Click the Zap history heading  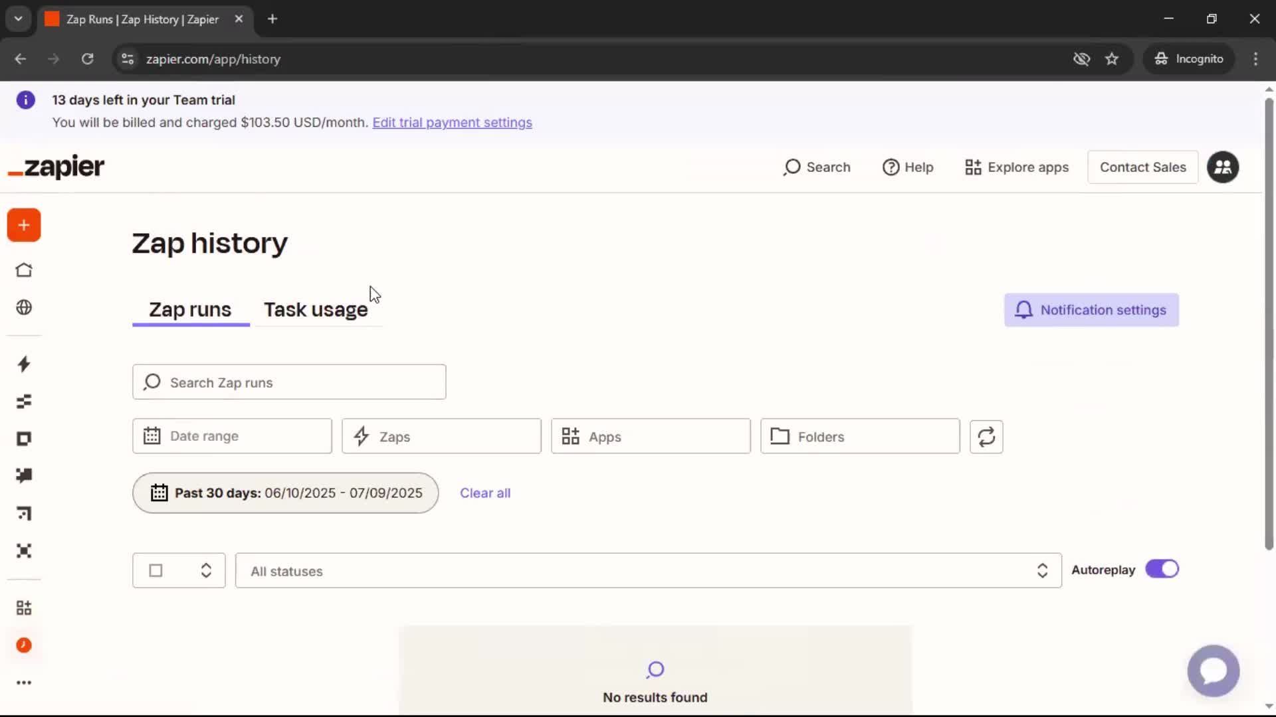pyautogui.click(x=209, y=243)
